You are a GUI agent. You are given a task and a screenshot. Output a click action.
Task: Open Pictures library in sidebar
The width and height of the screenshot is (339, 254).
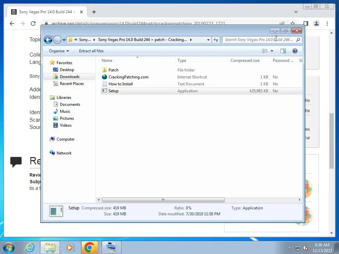tap(67, 118)
